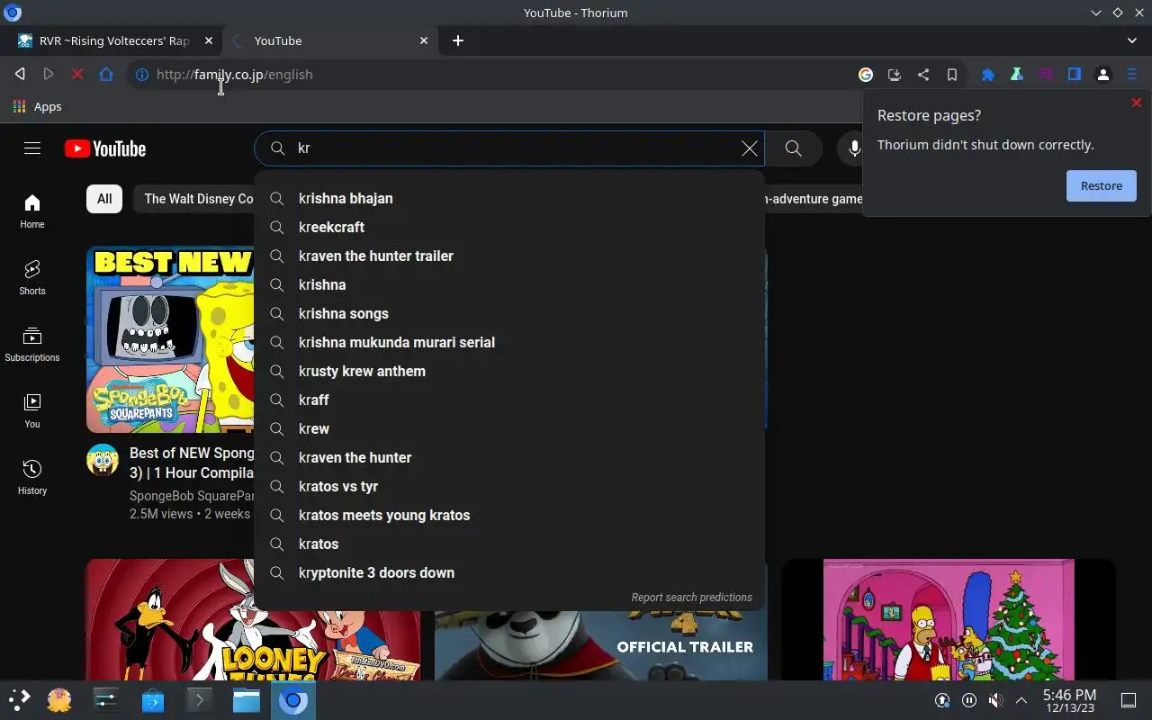This screenshot has width=1152, height=720.
Task: Expand the tab search dropdown
Action: (1132, 40)
